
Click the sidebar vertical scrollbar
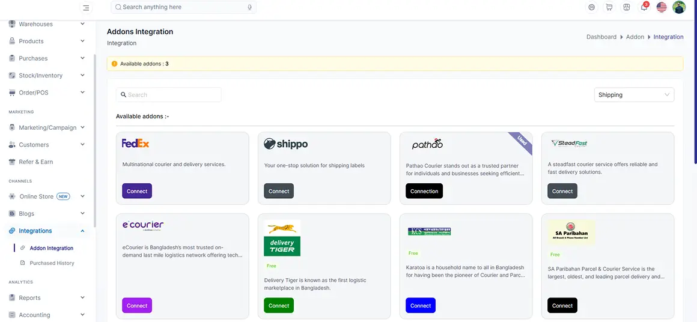point(95,140)
